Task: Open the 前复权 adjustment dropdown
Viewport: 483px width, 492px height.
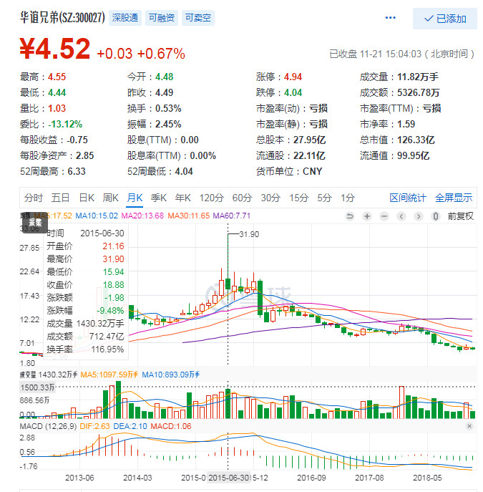Action: pyautogui.click(x=460, y=216)
